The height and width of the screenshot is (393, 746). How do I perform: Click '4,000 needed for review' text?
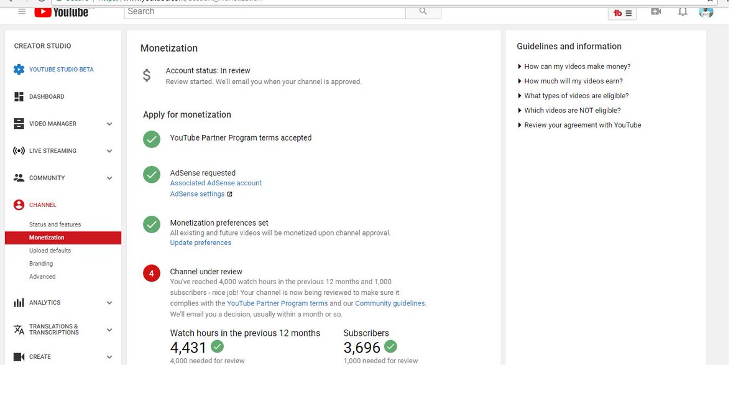tap(207, 361)
